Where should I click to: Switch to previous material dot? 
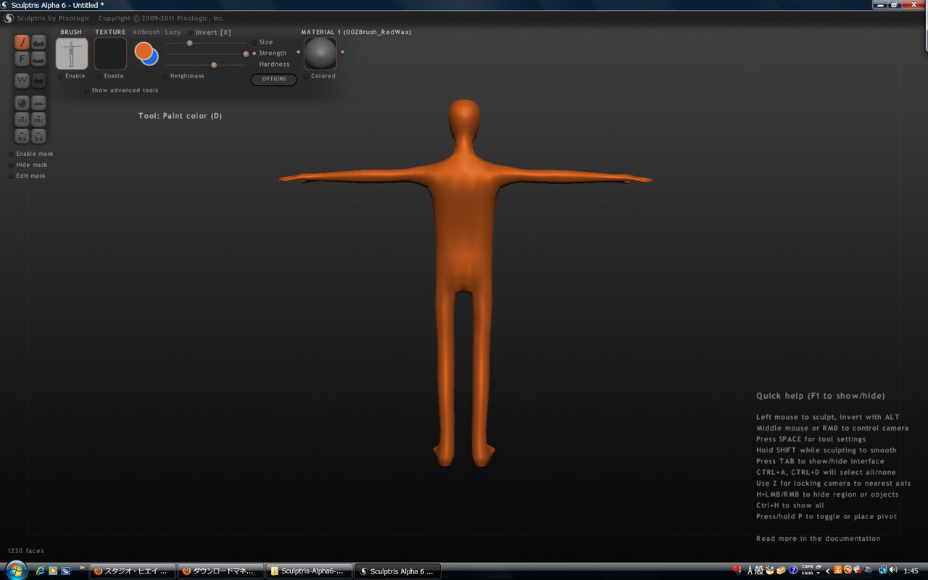coord(298,52)
